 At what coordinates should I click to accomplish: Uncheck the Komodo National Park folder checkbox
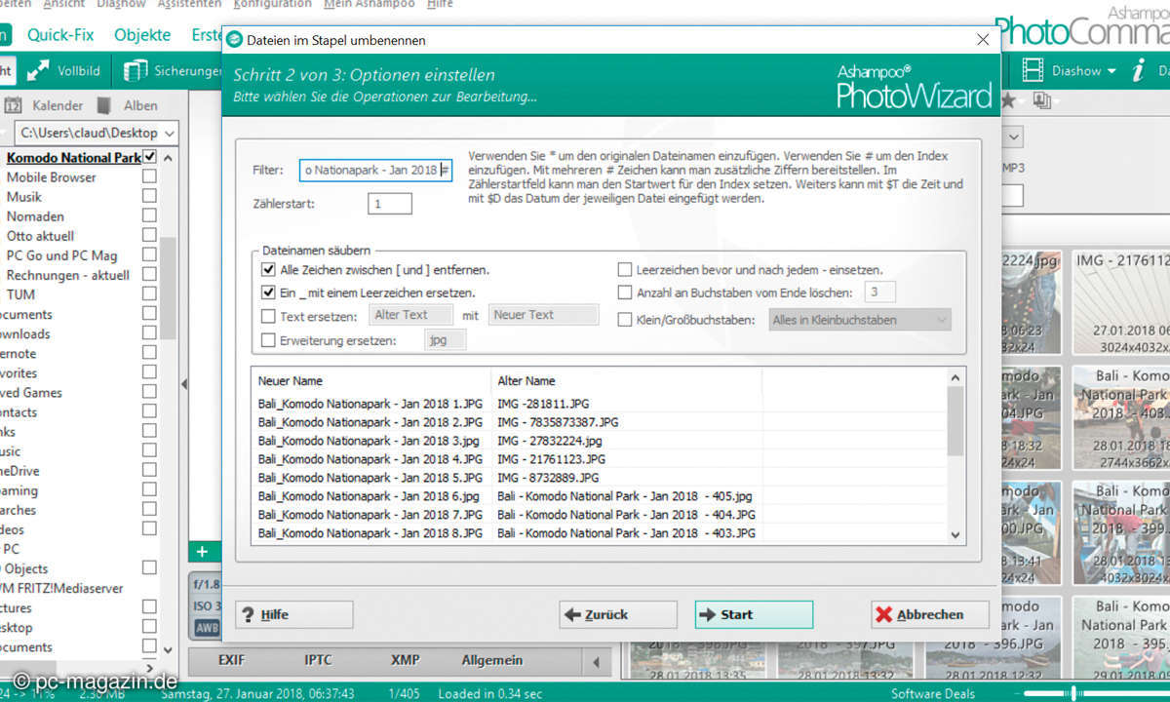149,157
